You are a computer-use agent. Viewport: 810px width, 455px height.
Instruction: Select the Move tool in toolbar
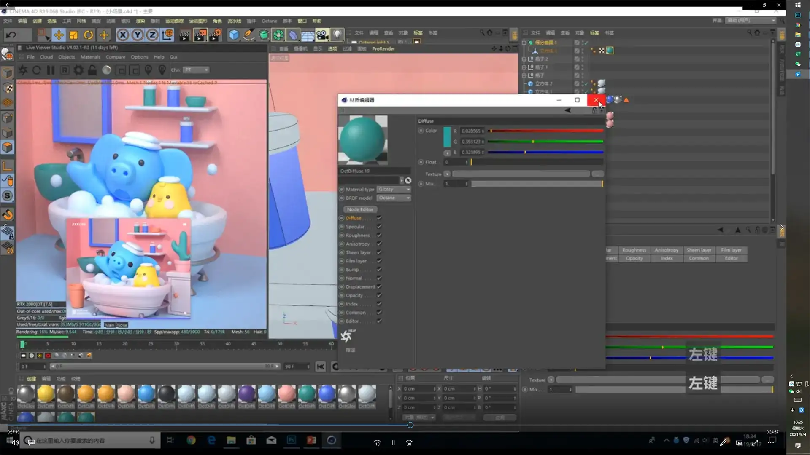point(59,35)
